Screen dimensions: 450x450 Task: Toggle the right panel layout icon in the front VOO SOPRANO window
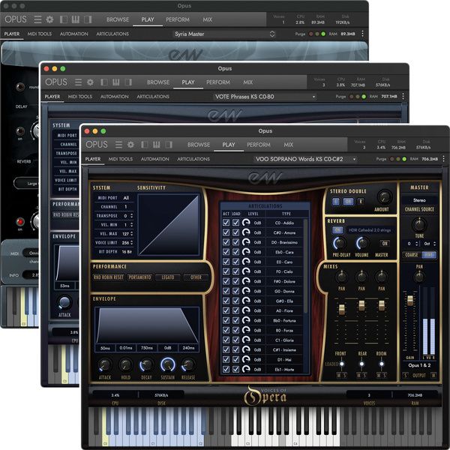pyautogui.click(x=169, y=145)
